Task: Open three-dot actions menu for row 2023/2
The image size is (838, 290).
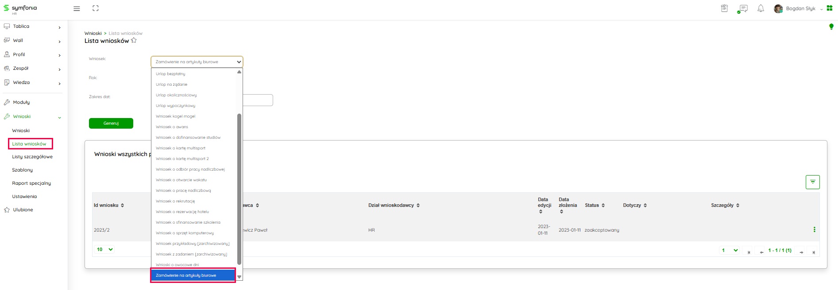Action: 814,230
